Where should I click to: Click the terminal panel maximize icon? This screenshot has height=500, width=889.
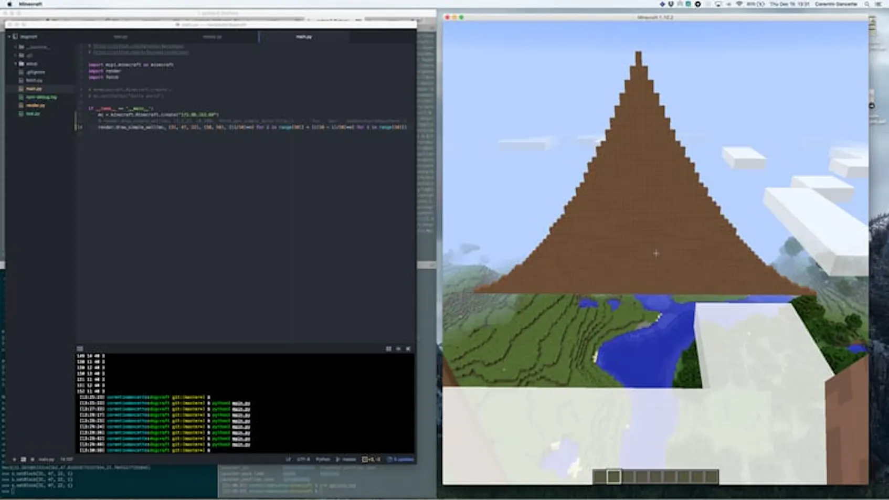tap(388, 348)
